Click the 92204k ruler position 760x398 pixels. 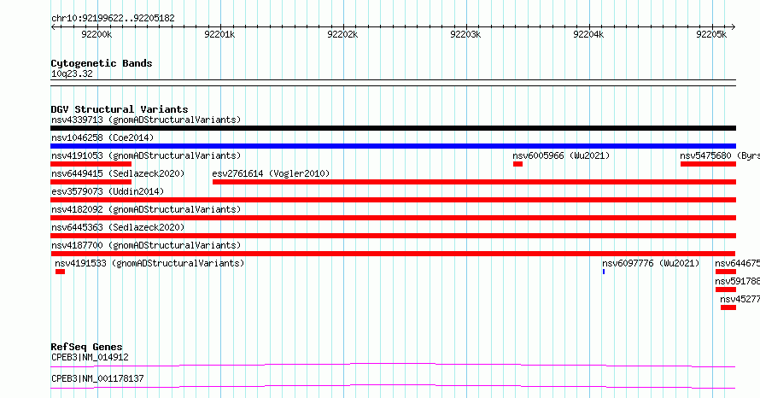(x=588, y=34)
